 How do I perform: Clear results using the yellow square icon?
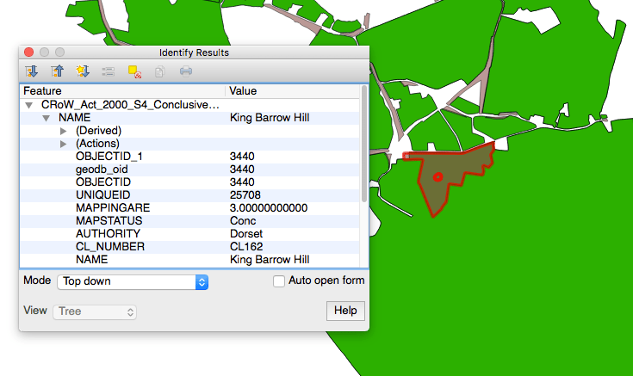134,71
